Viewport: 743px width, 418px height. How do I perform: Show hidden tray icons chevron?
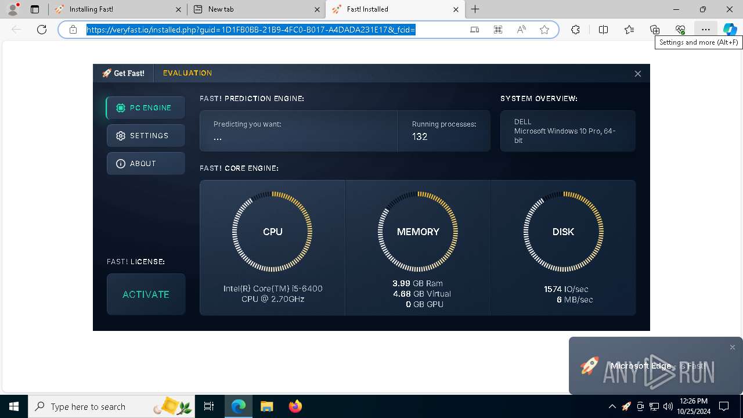pos(612,406)
